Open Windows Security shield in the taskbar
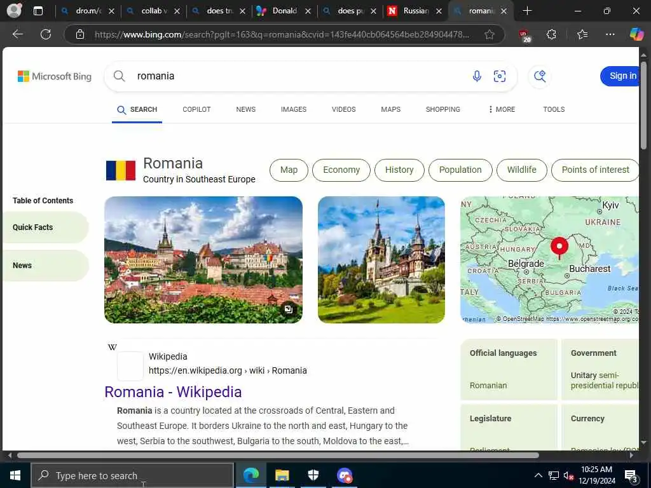 click(313, 475)
